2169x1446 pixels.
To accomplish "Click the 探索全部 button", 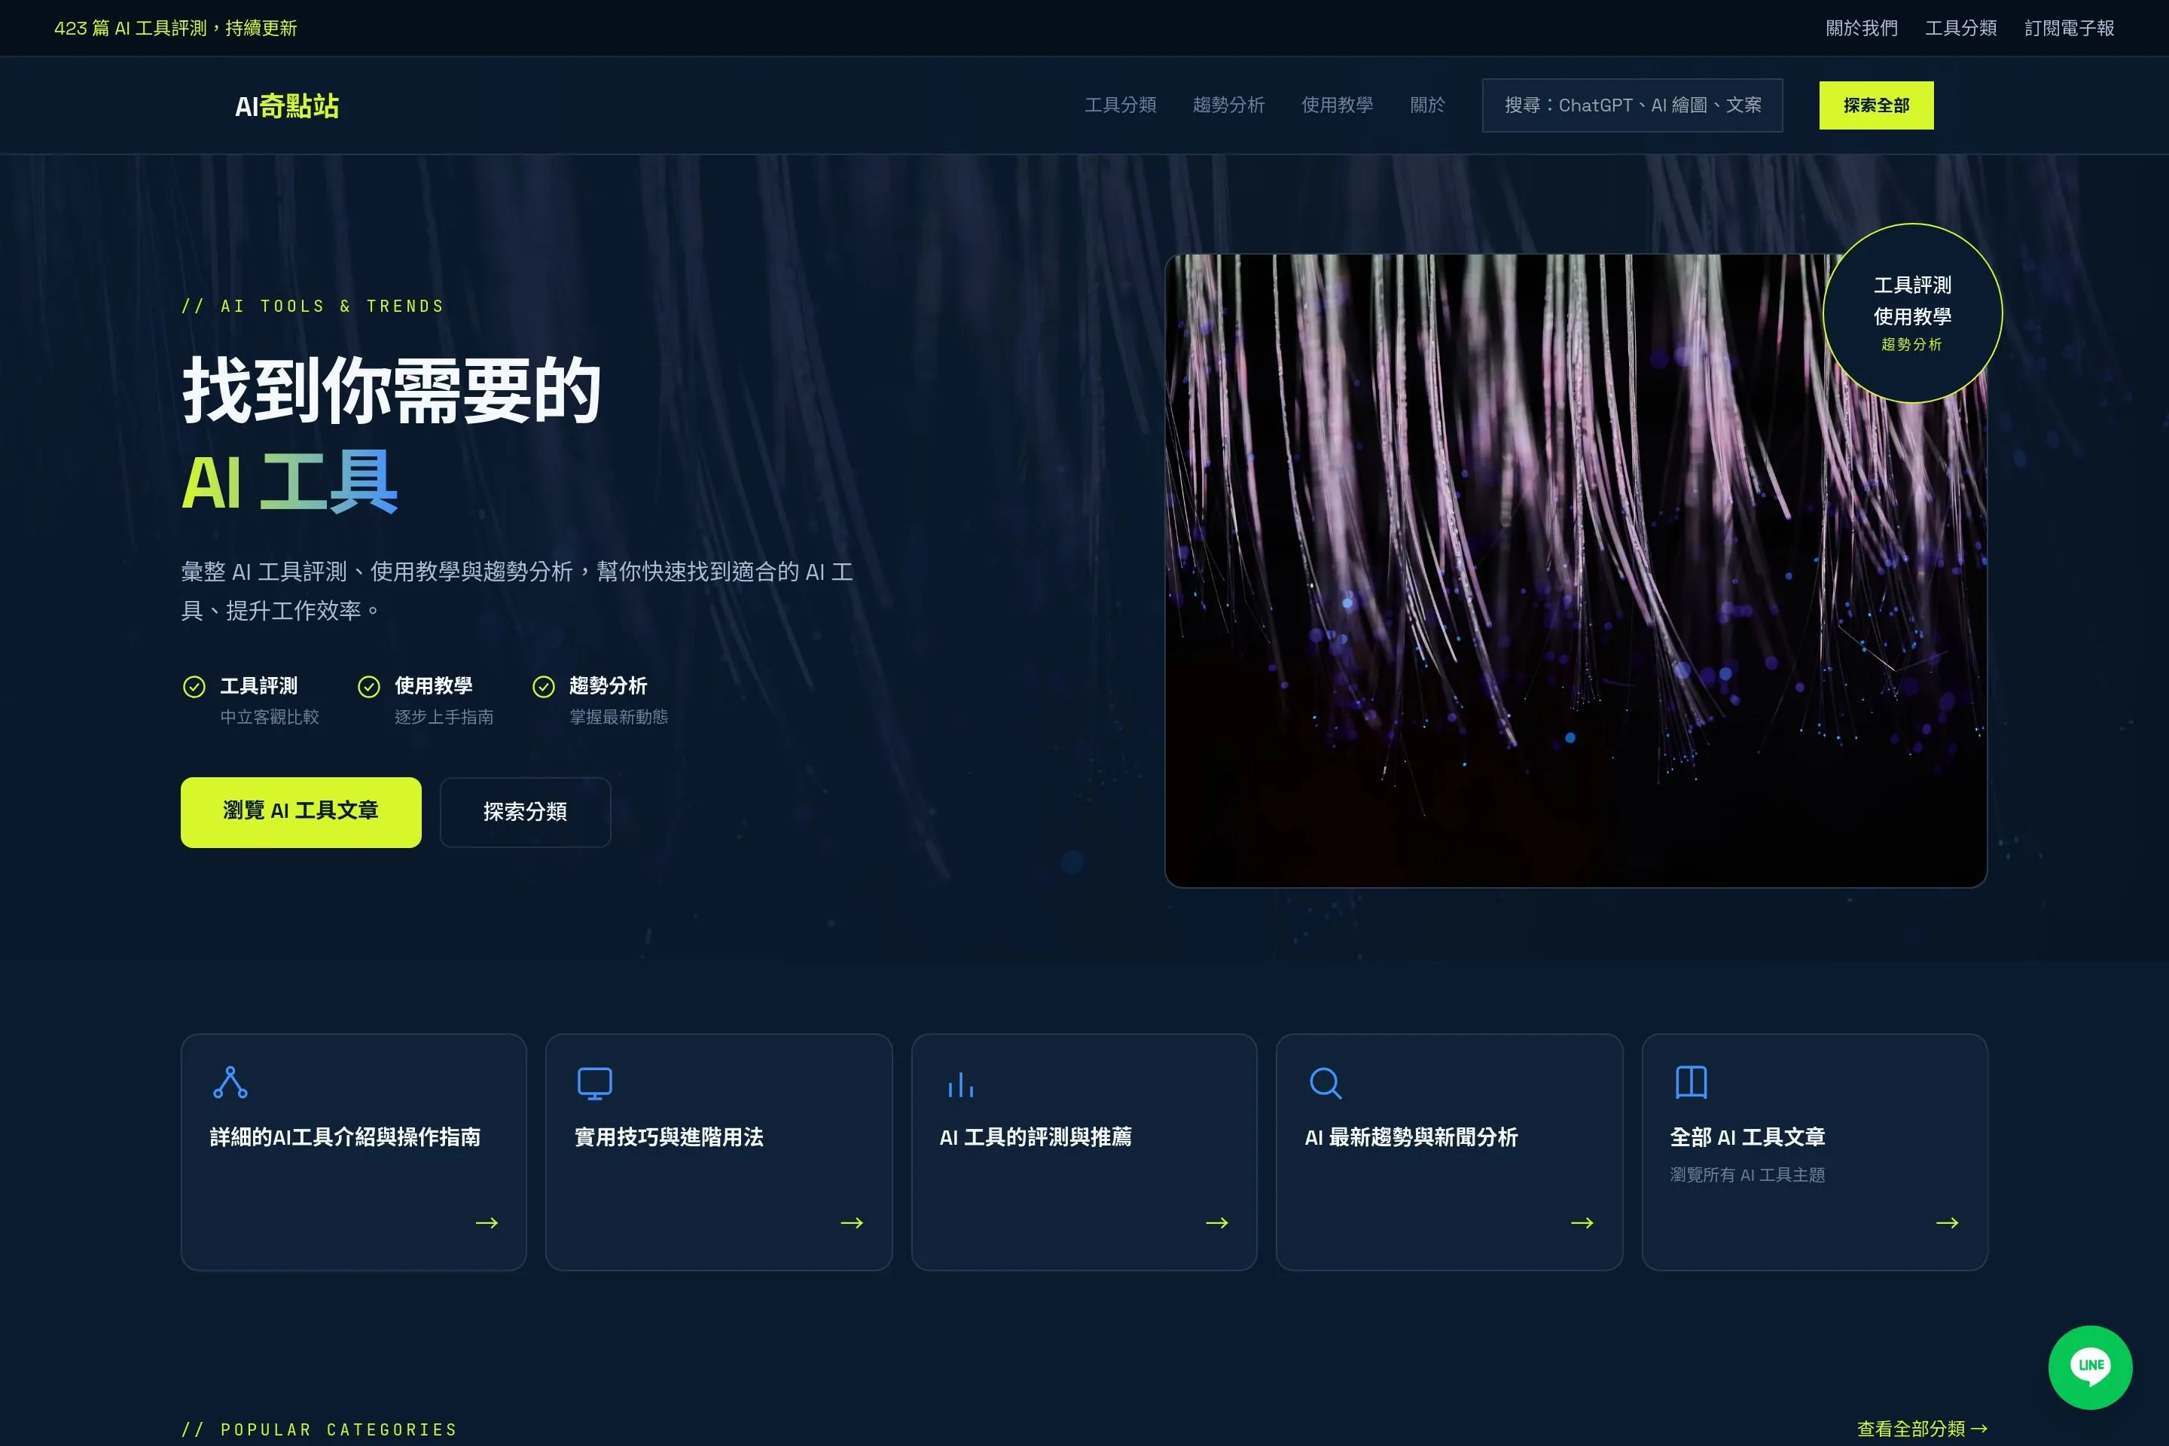I will (1876, 105).
